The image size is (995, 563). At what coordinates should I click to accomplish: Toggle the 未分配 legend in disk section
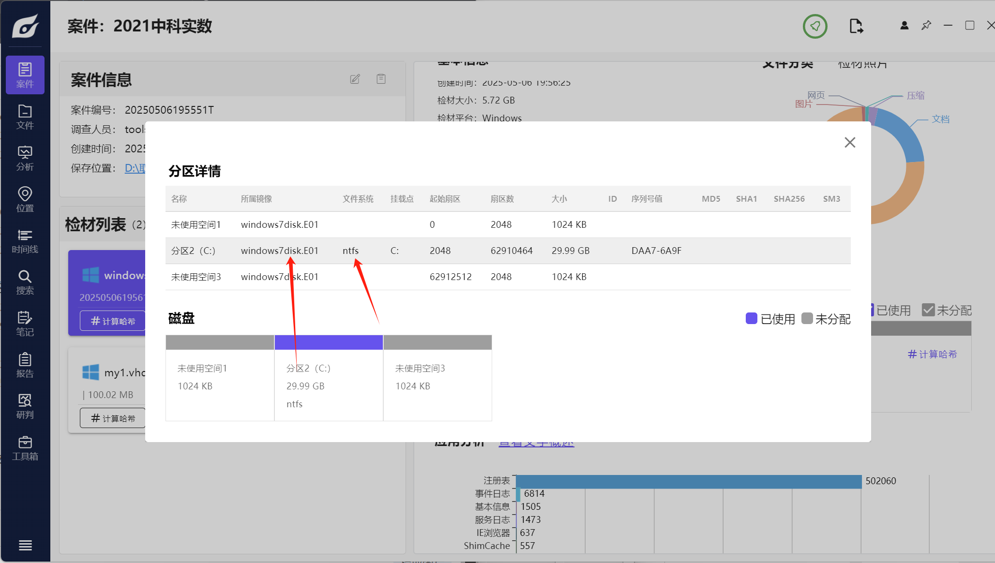(826, 319)
